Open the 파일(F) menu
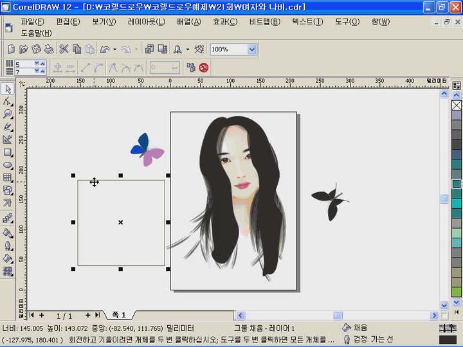Viewport: 463px width, 347px height. click(33, 22)
